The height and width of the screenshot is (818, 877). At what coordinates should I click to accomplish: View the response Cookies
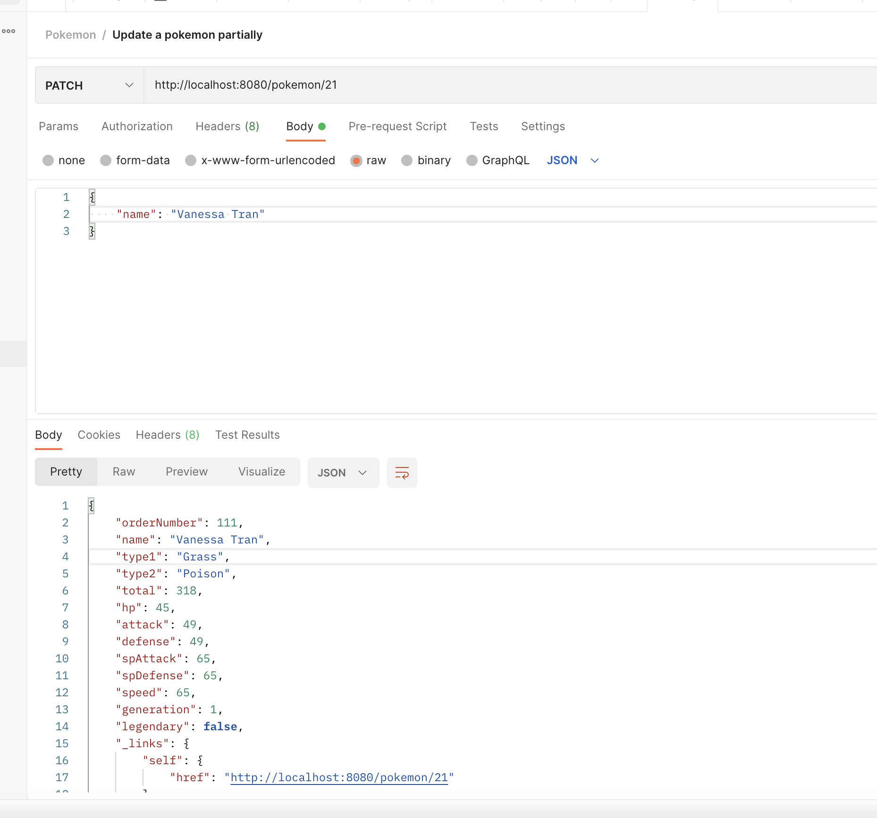point(99,434)
